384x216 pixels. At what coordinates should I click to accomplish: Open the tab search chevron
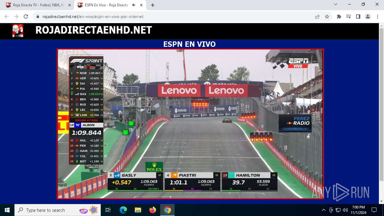pyautogui.click(x=336, y=4)
